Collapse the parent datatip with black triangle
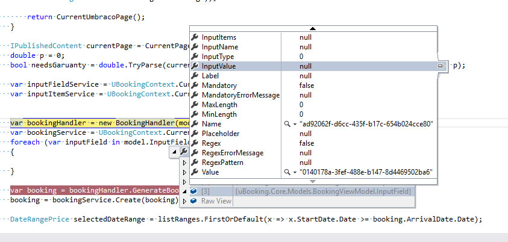Viewport: 508px width, 242px height. coord(174,152)
